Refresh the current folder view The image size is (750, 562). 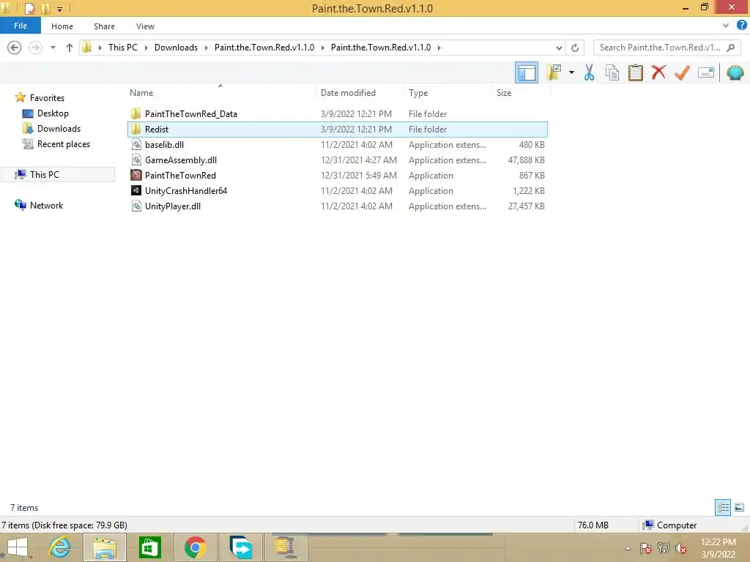coord(575,48)
